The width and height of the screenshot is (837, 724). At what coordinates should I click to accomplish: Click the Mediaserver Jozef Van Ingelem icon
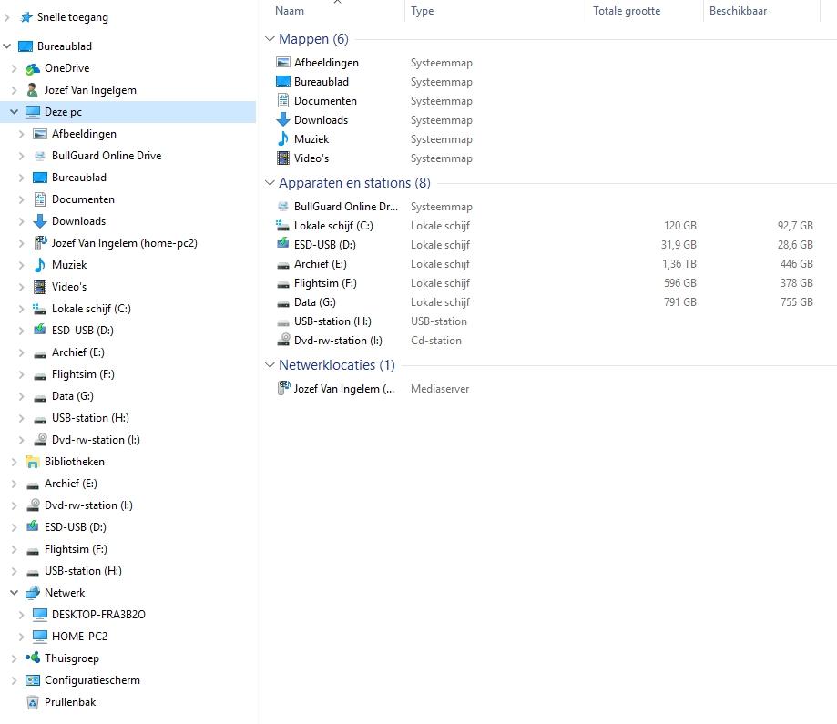pos(283,388)
